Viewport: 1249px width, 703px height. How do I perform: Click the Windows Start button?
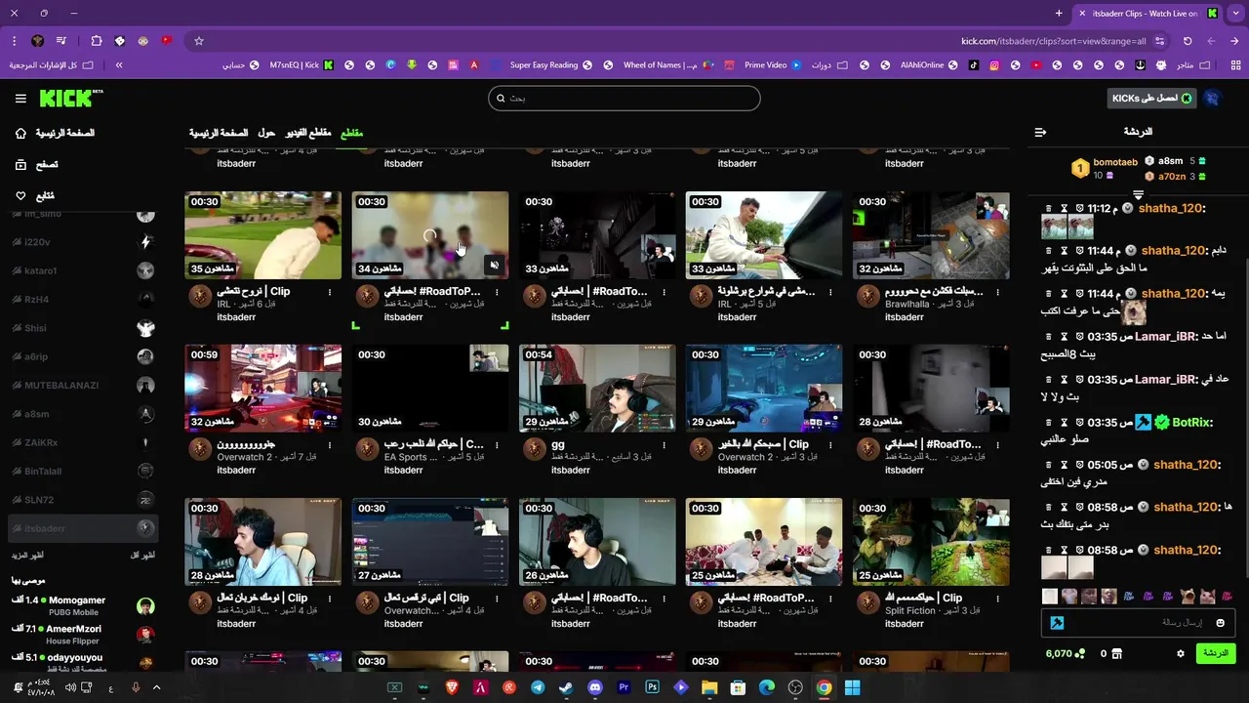click(x=852, y=687)
